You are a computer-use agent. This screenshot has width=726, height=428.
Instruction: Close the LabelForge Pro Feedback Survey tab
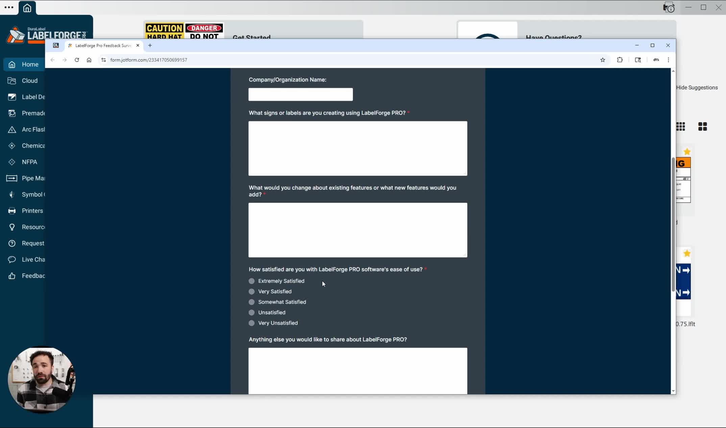[x=138, y=45]
